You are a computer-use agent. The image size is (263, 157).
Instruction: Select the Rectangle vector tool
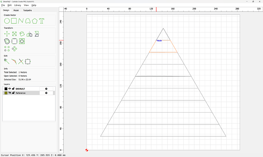[14, 21]
